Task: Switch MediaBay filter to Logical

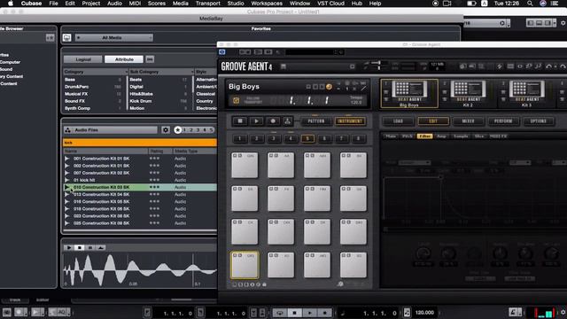Action: [83, 59]
